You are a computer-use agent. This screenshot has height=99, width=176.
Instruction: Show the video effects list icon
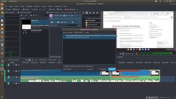pos(87,13)
